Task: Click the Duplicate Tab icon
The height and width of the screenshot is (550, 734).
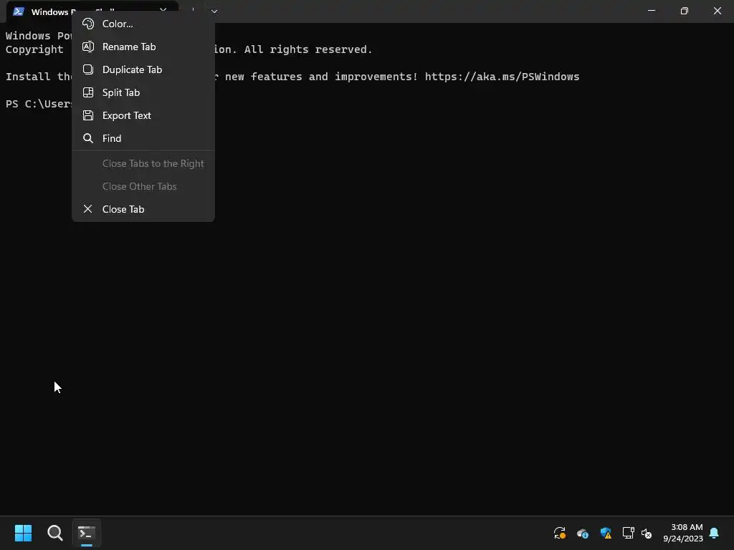Action: click(88, 69)
